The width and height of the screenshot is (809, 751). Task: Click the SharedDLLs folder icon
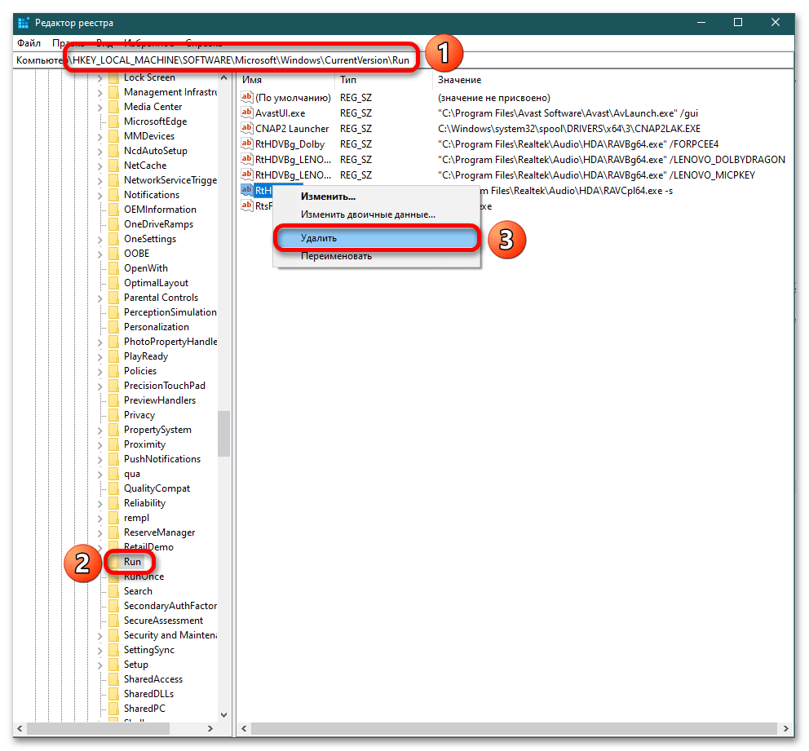[x=113, y=694]
